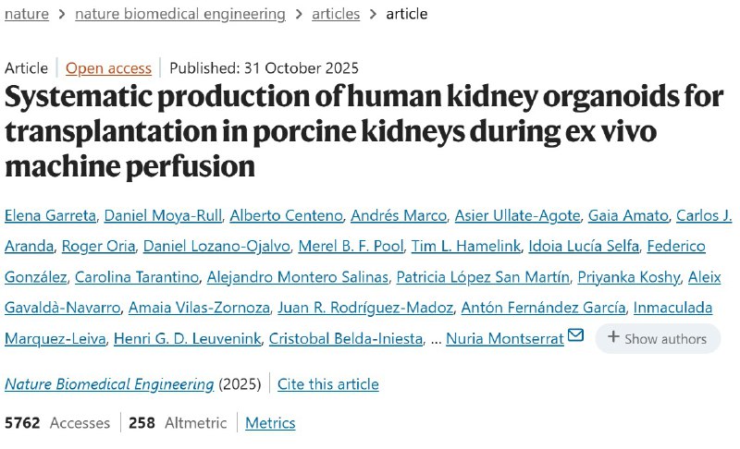Viewport: 740px width, 449px height.
Task: Click corresponding author Nuria Montserrat
Action: [x=504, y=338]
